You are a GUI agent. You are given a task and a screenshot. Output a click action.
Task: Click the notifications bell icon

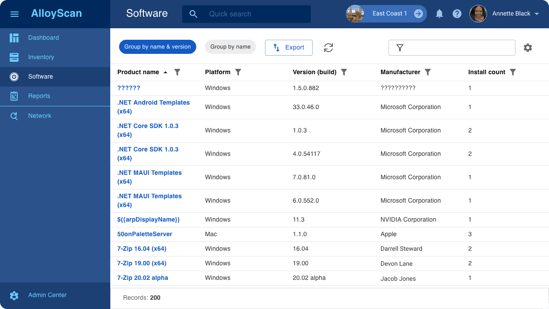coord(439,14)
